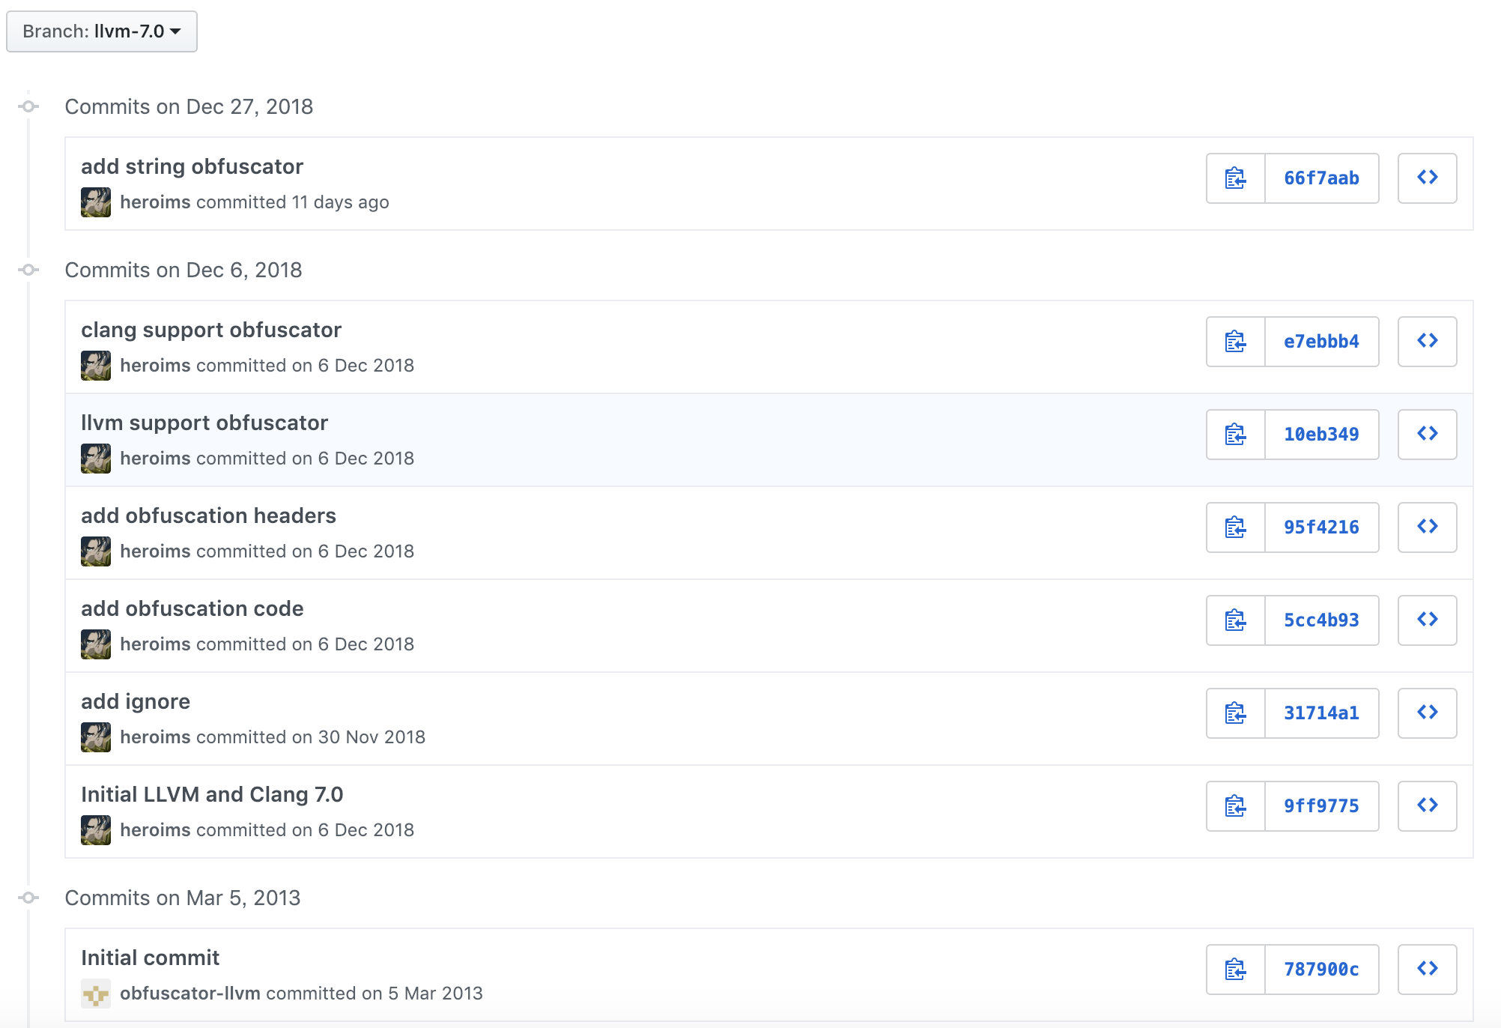Open 'Initial LLVM and Clang 7.0' commit
1501x1028 pixels.
tap(212, 794)
